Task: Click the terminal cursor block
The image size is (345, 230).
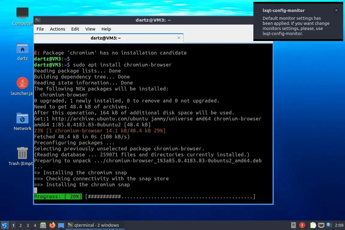Action: point(36,190)
